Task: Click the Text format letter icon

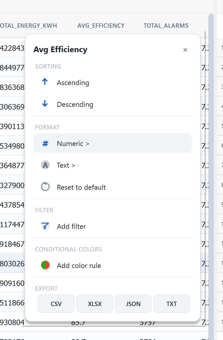Action: pyautogui.click(x=45, y=165)
